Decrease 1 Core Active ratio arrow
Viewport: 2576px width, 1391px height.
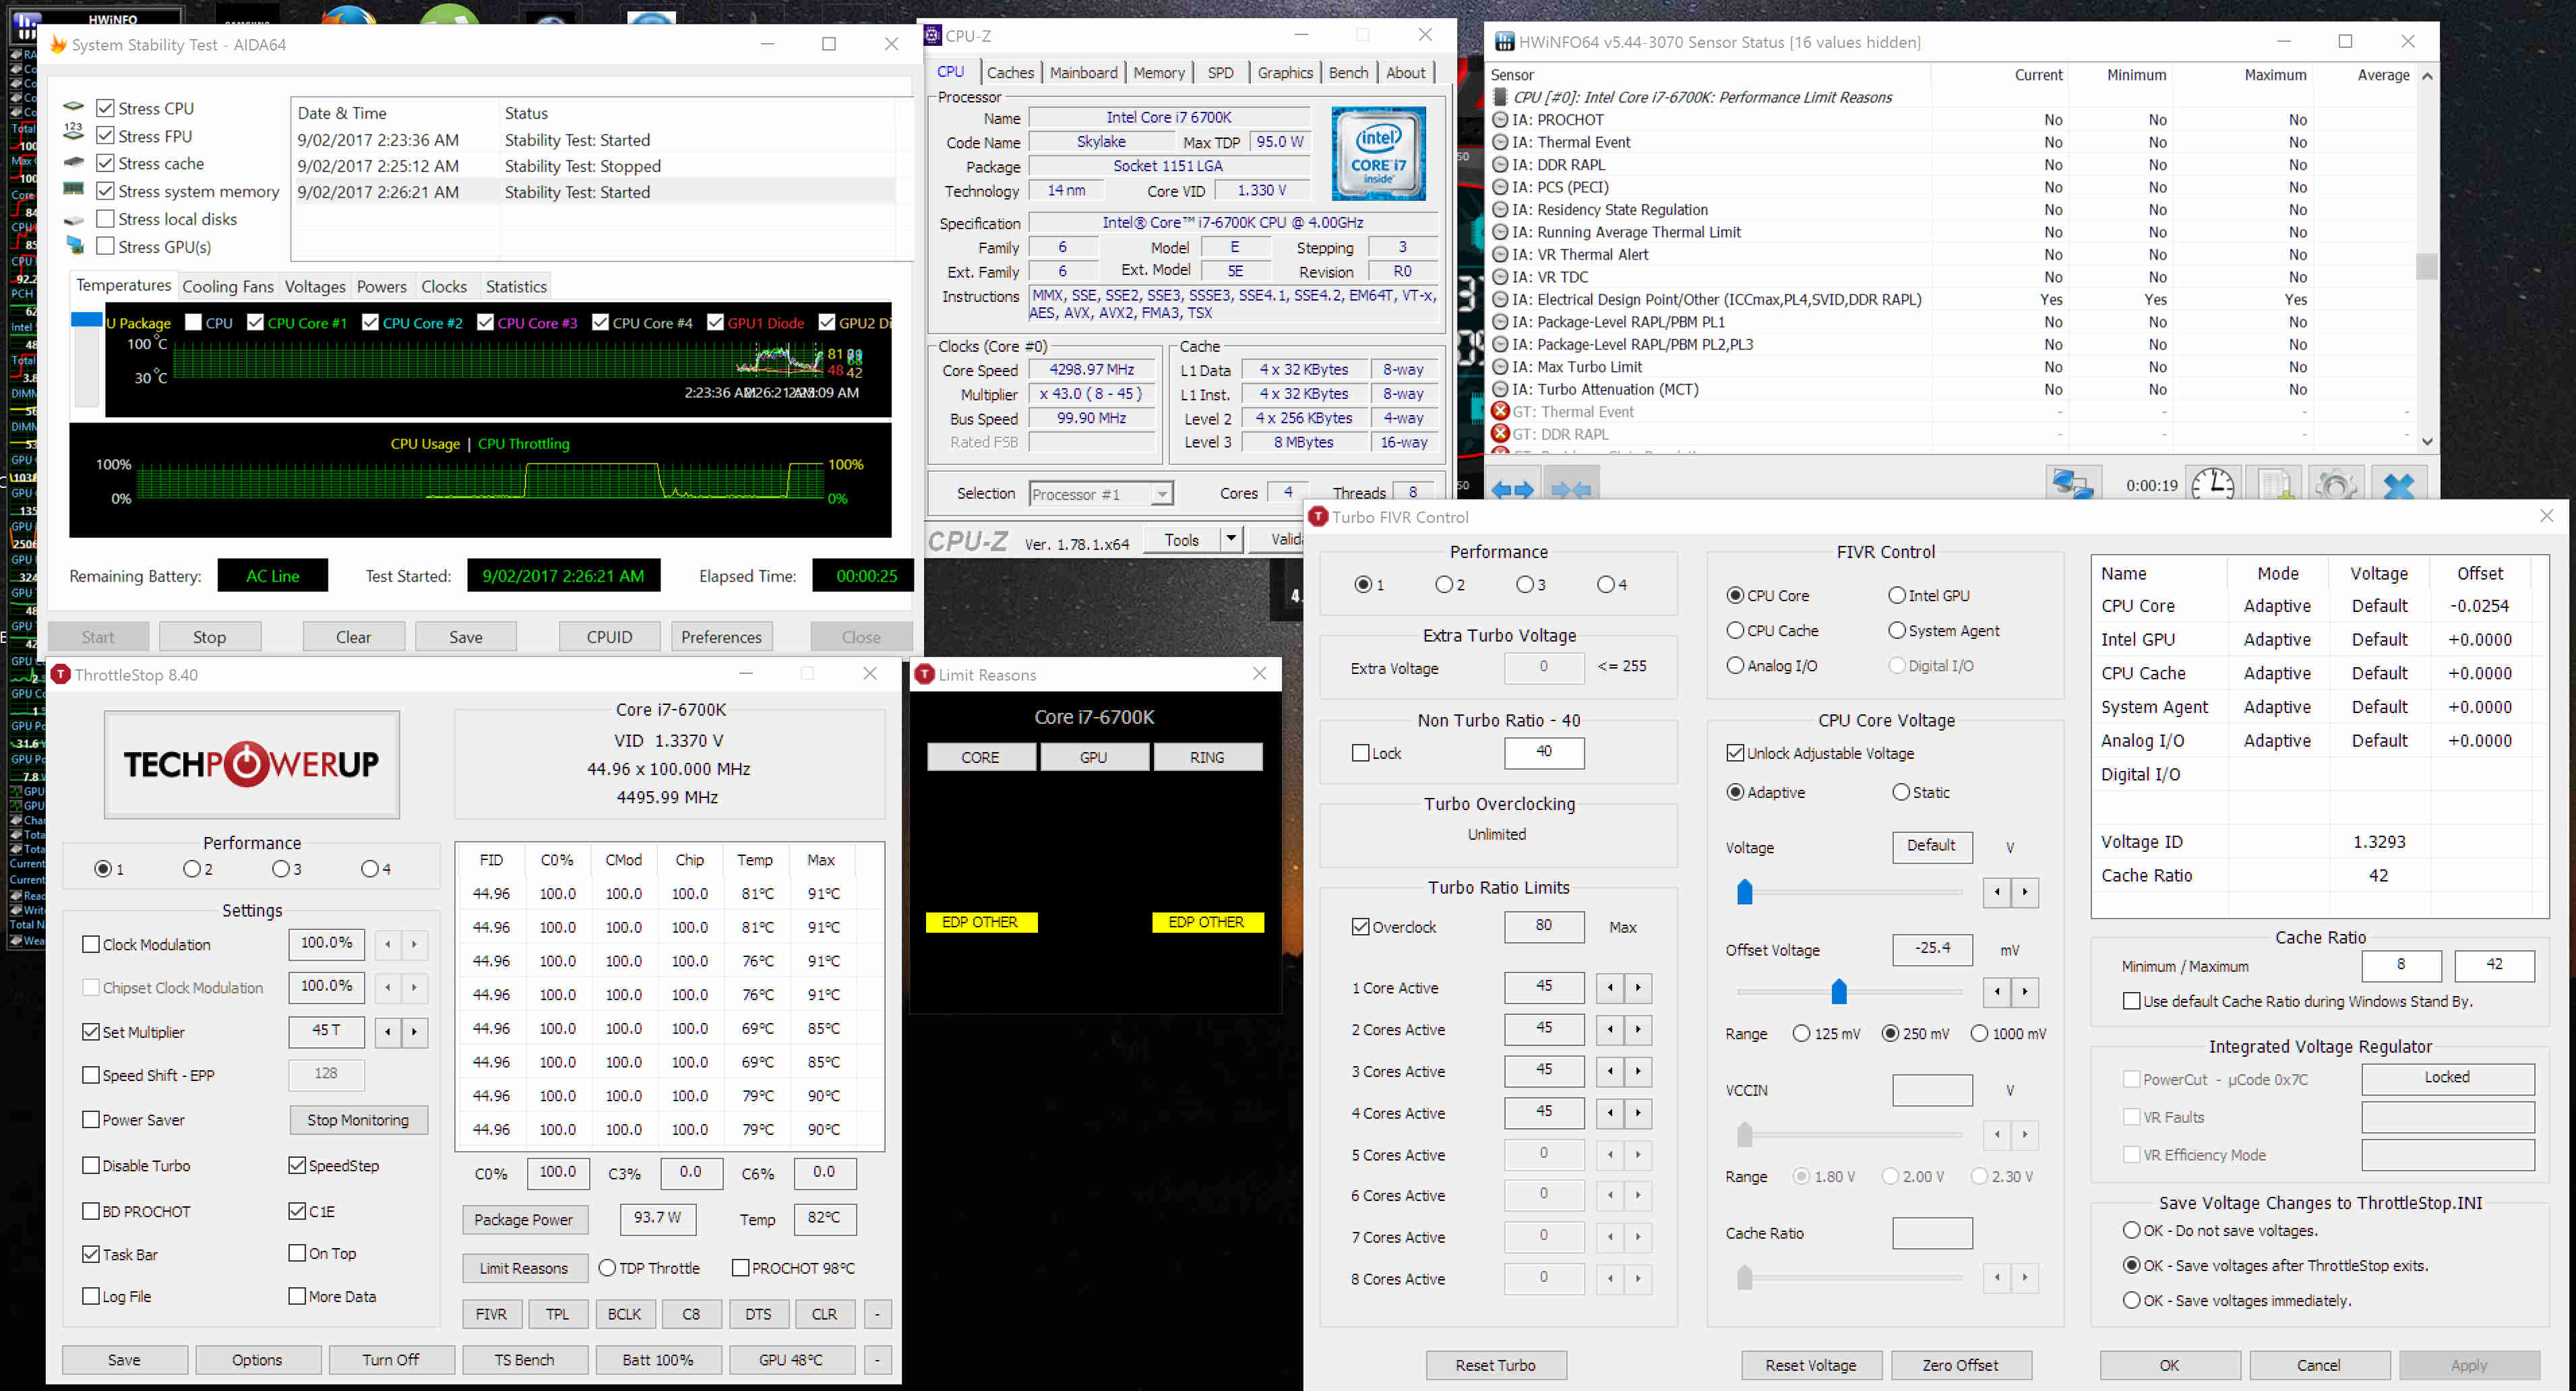pyautogui.click(x=1610, y=988)
